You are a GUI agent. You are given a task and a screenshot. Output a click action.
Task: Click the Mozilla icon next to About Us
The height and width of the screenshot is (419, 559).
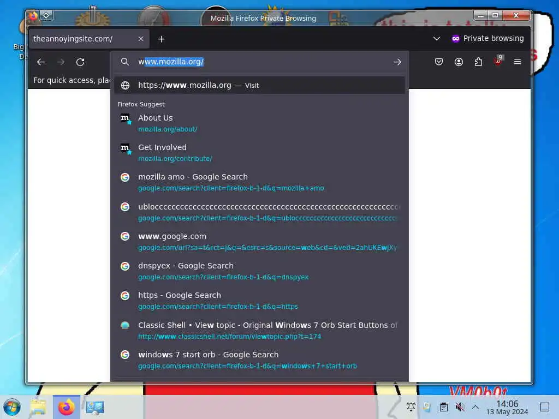(126, 119)
